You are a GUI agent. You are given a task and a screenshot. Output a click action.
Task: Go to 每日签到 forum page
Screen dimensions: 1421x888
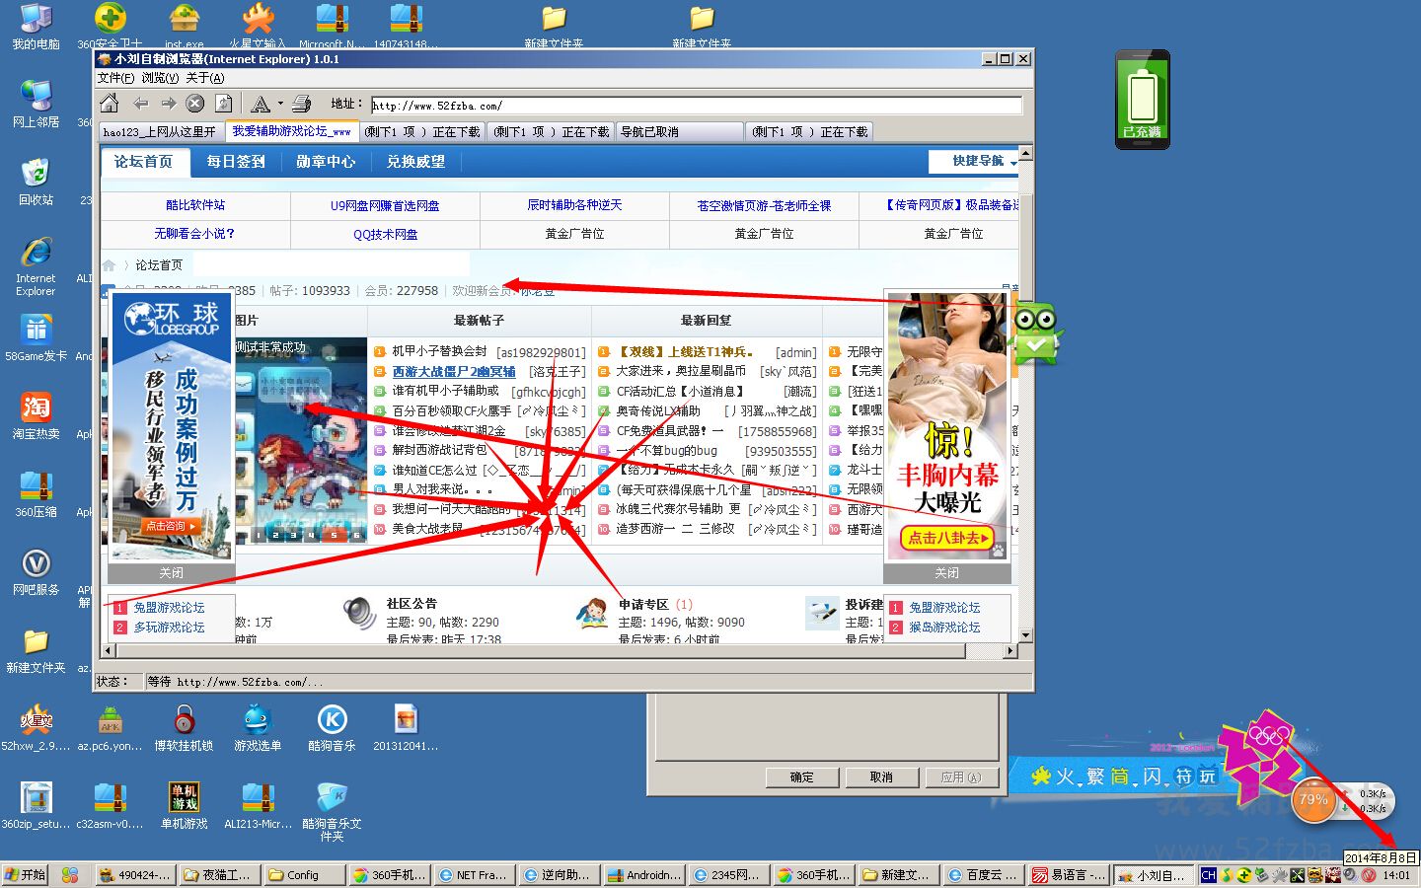(236, 162)
